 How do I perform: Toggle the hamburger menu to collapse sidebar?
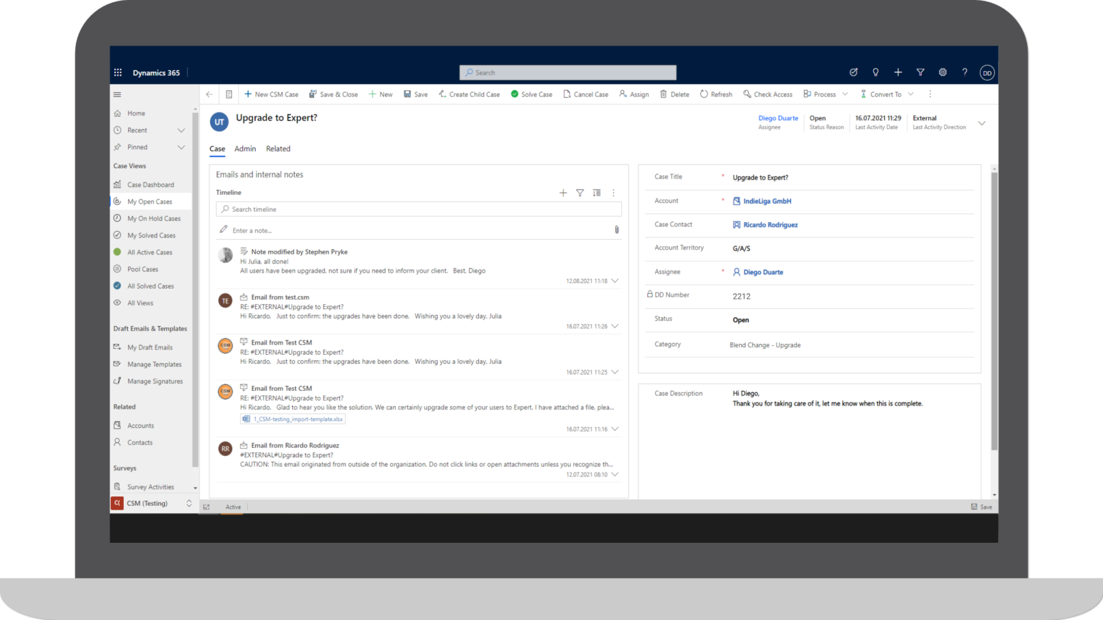point(117,94)
